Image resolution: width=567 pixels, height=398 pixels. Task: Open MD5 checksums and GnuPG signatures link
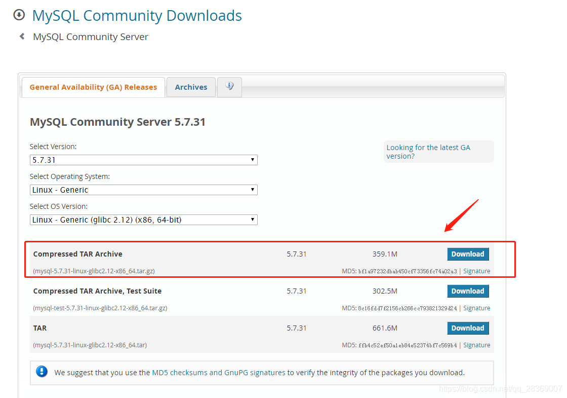click(218, 373)
